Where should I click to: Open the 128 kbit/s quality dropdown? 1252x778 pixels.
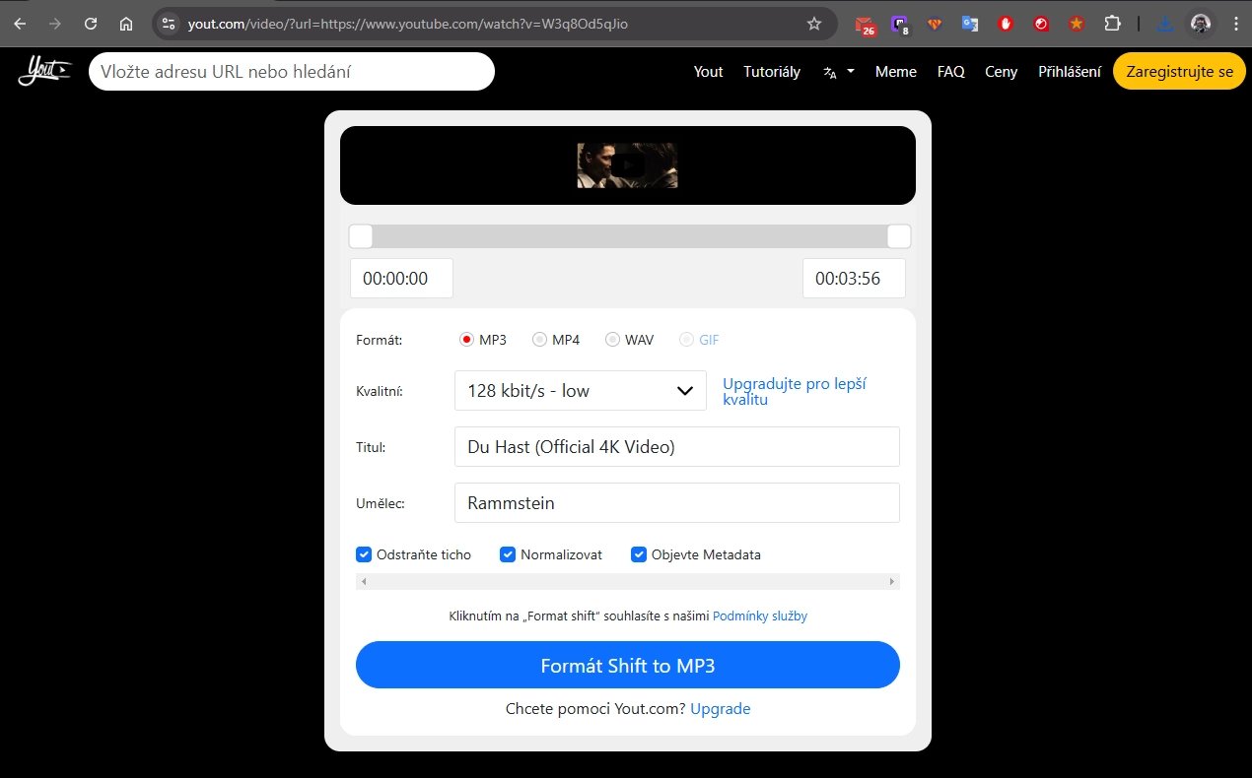pyautogui.click(x=581, y=390)
